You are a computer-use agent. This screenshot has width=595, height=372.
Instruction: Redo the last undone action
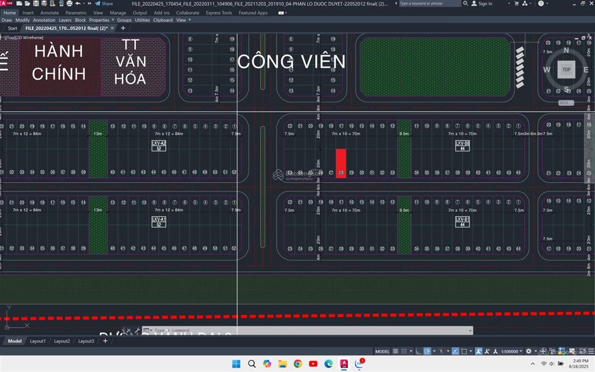(x=88, y=3)
